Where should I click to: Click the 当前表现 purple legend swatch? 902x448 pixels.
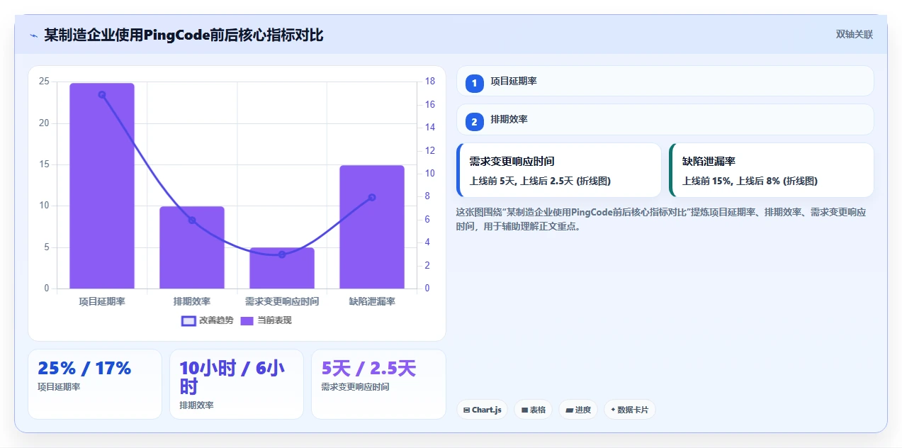tap(247, 320)
